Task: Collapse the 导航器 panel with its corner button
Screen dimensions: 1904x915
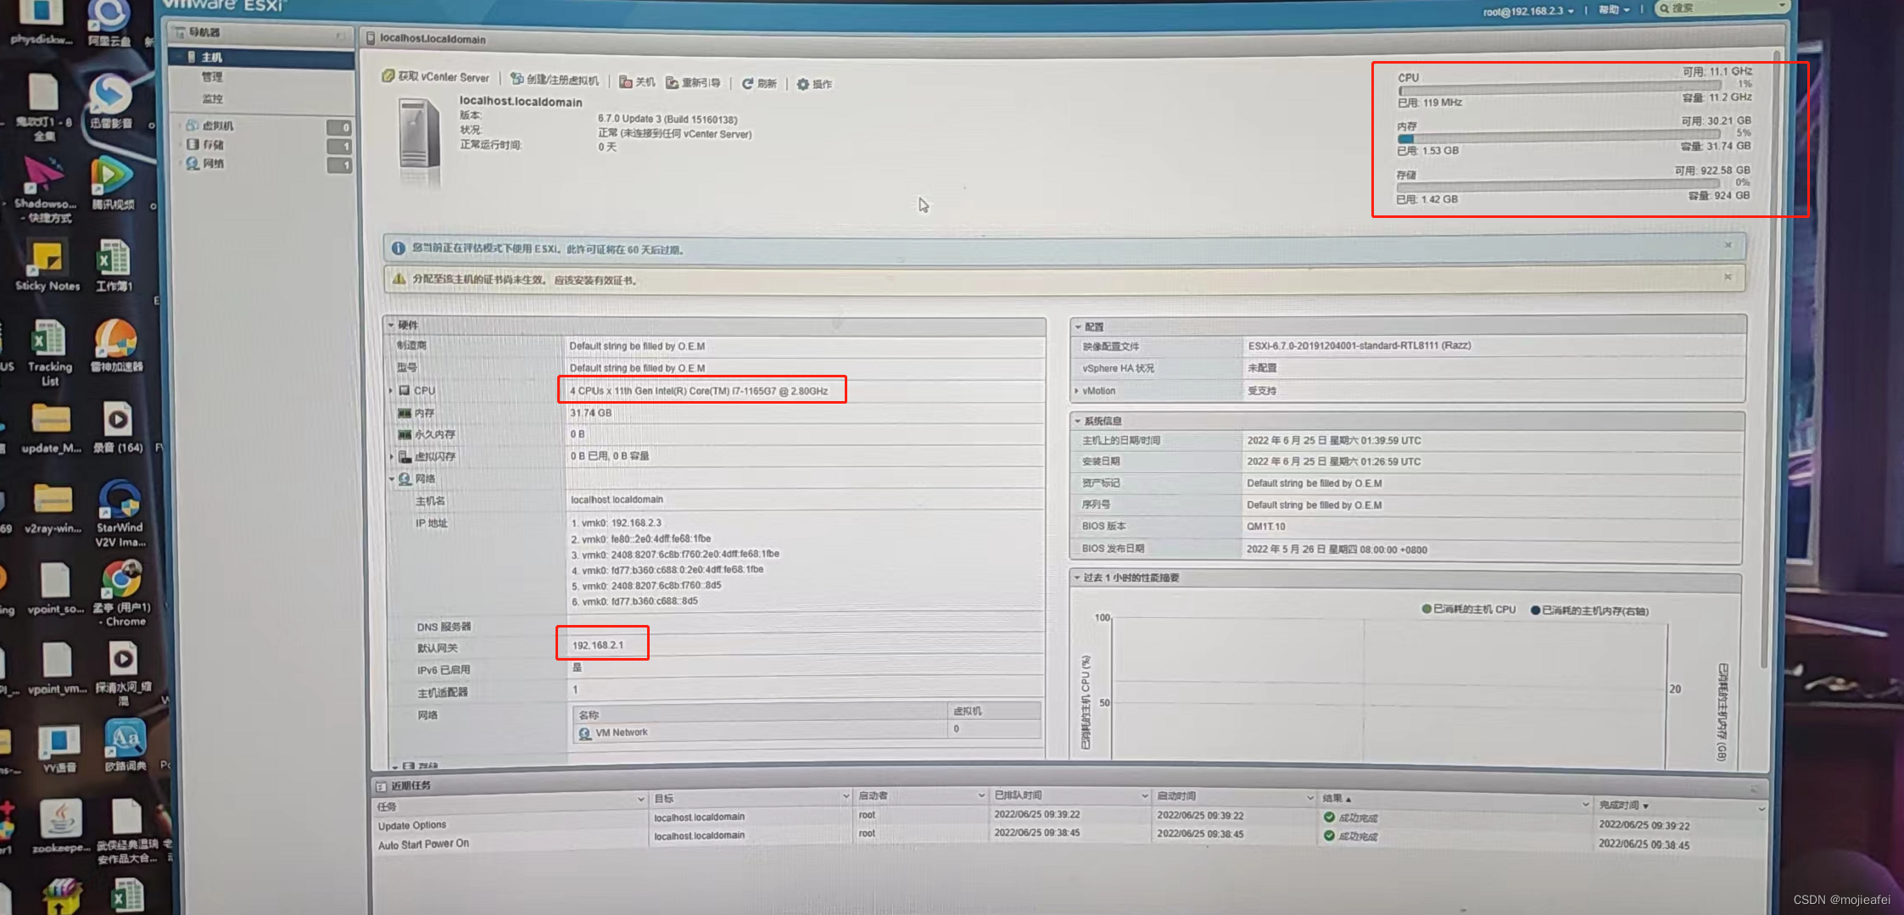Action: coord(339,35)
